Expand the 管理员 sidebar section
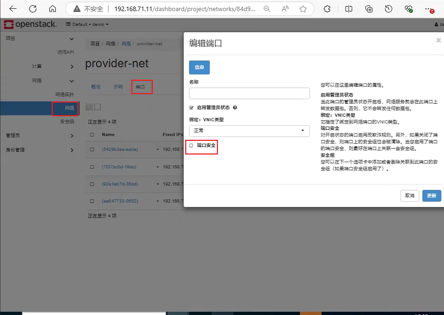The height and width of the screenshot is (315, 444). tap(39, 136)
